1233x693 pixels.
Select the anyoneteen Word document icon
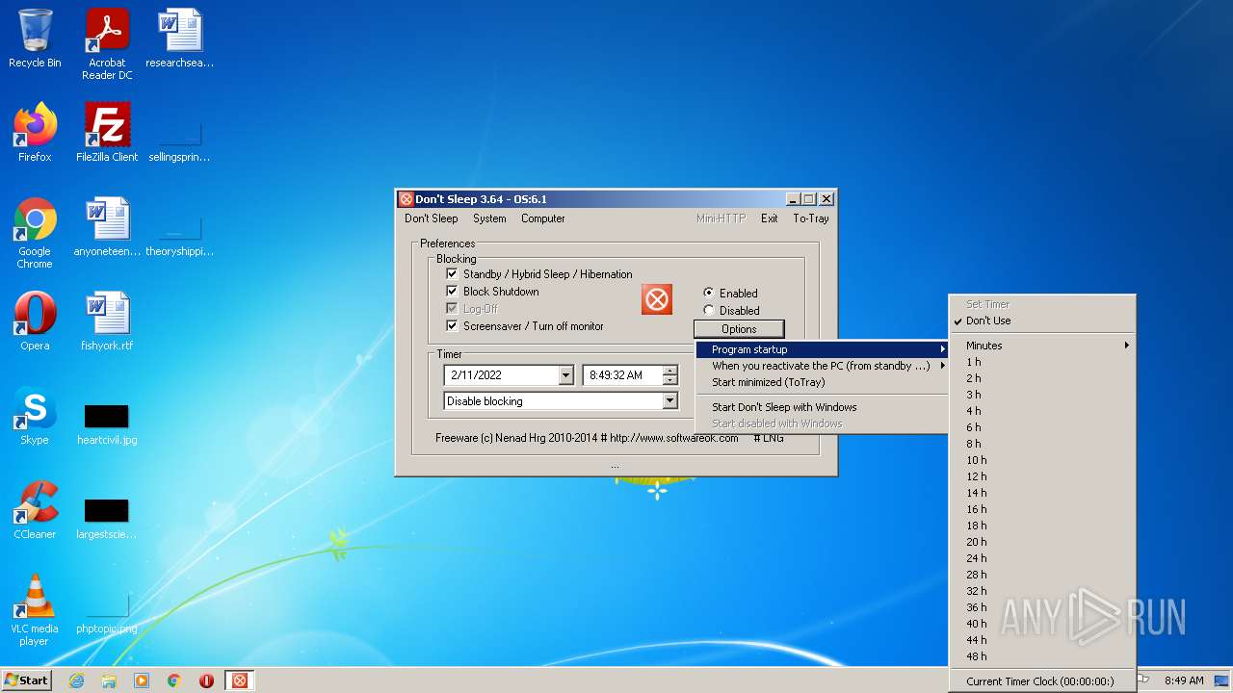[x=107, y=228]
